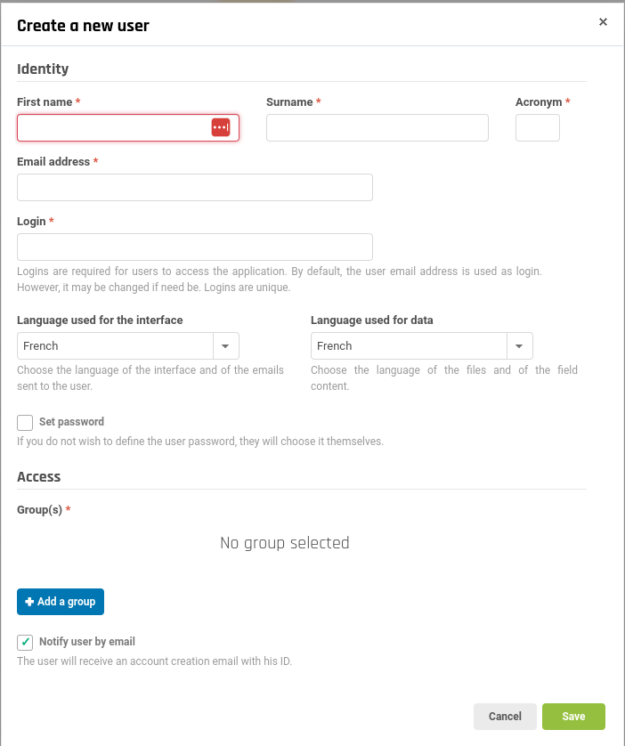
Task: Open the data language dropdown arrow
Action: (519, 345)
